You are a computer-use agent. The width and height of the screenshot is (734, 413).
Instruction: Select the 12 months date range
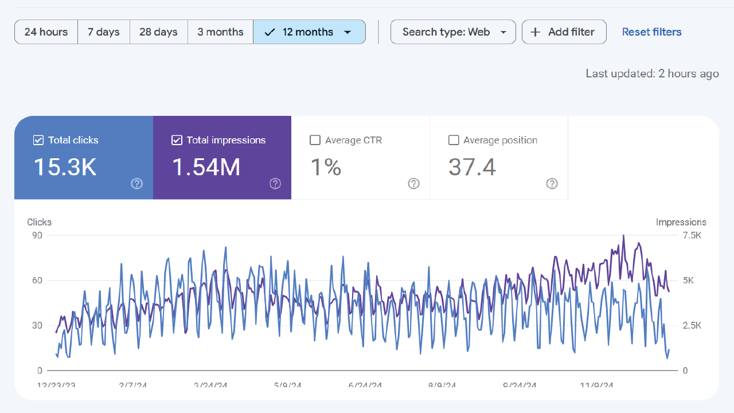click(x=310, y=32)
